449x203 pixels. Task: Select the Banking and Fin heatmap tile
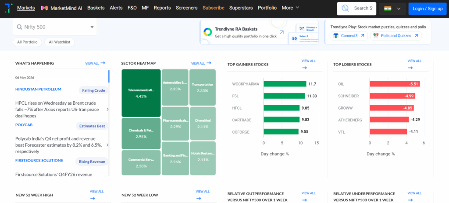pos(175,158)
